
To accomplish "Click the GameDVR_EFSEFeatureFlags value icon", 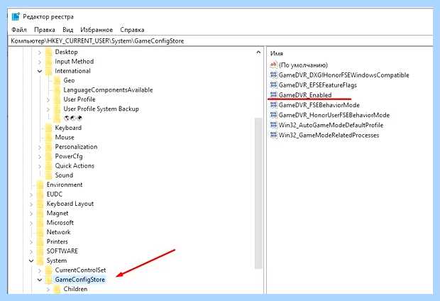I will pos(273,84).
